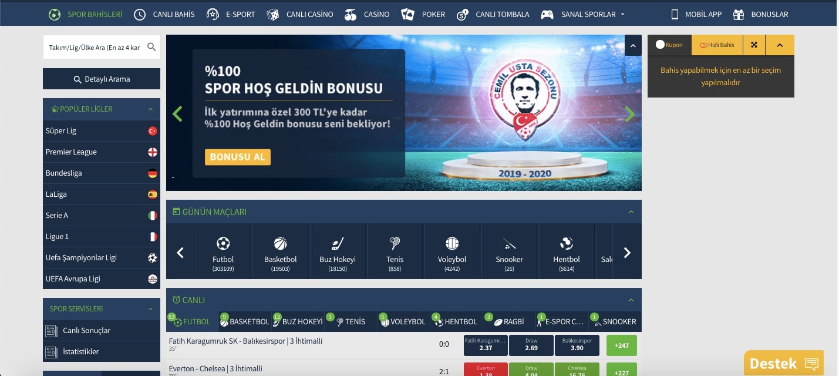Image resolution: width=839 pixels, height=376 pixels.
Task: Open Canlı Bahis in the top menu
Action: 164,14
